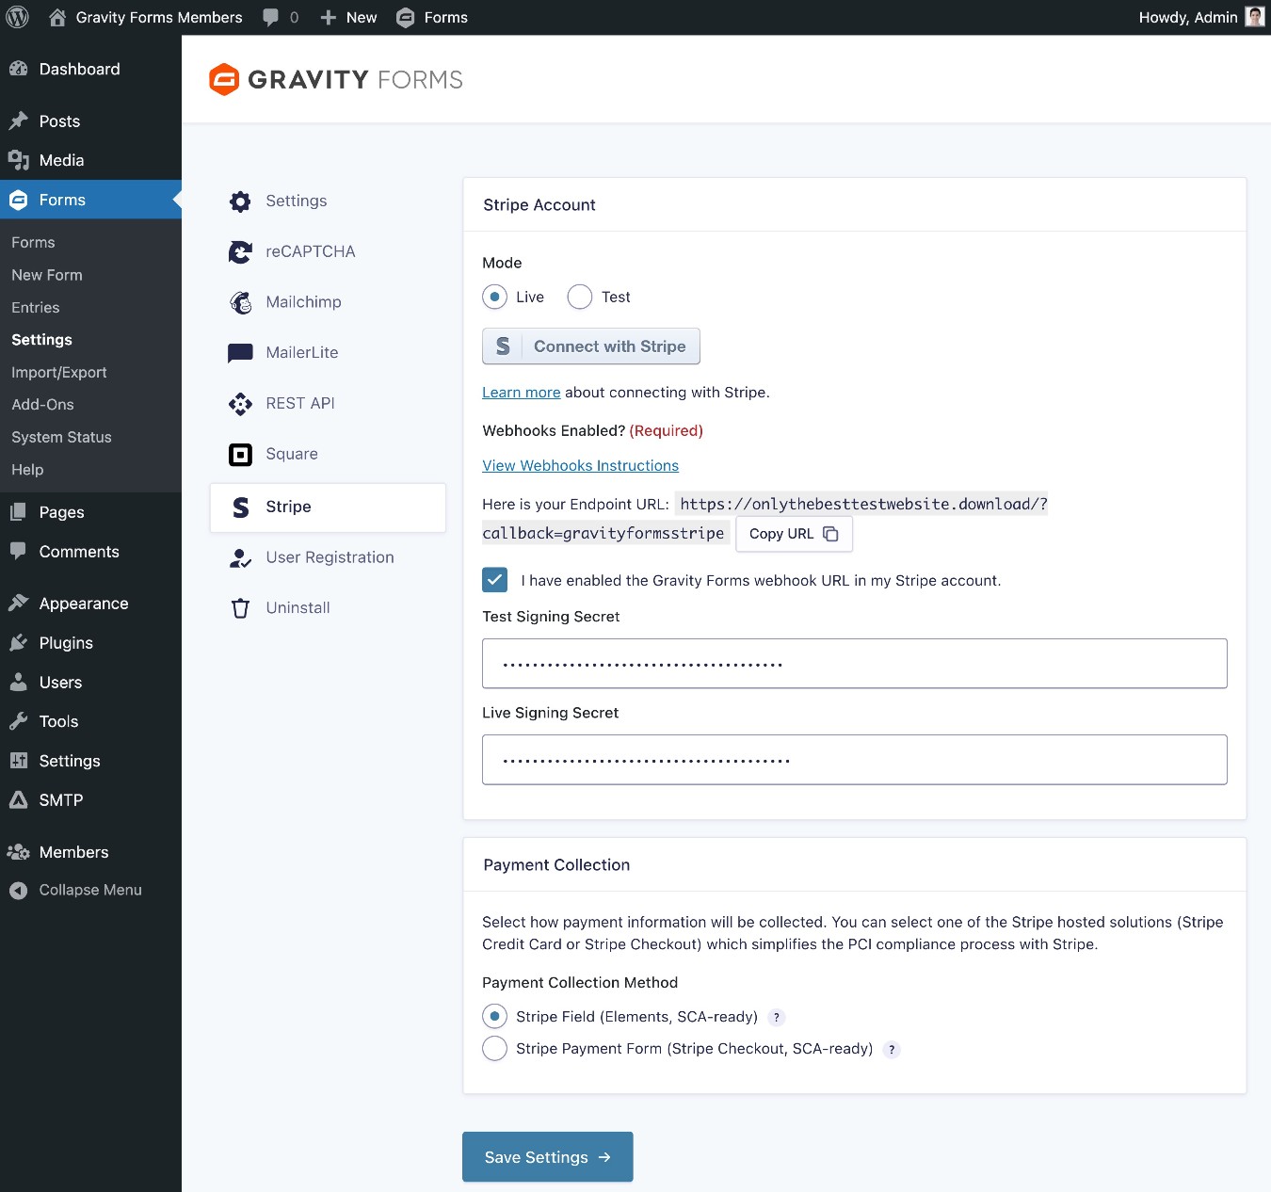The height and width of the screenshot is (1192, 1271).
Task: Switch to the Mailchimp settings tab
Action: [303, 301]
